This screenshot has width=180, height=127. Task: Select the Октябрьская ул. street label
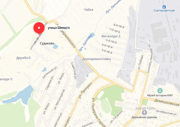pos(166,113)
